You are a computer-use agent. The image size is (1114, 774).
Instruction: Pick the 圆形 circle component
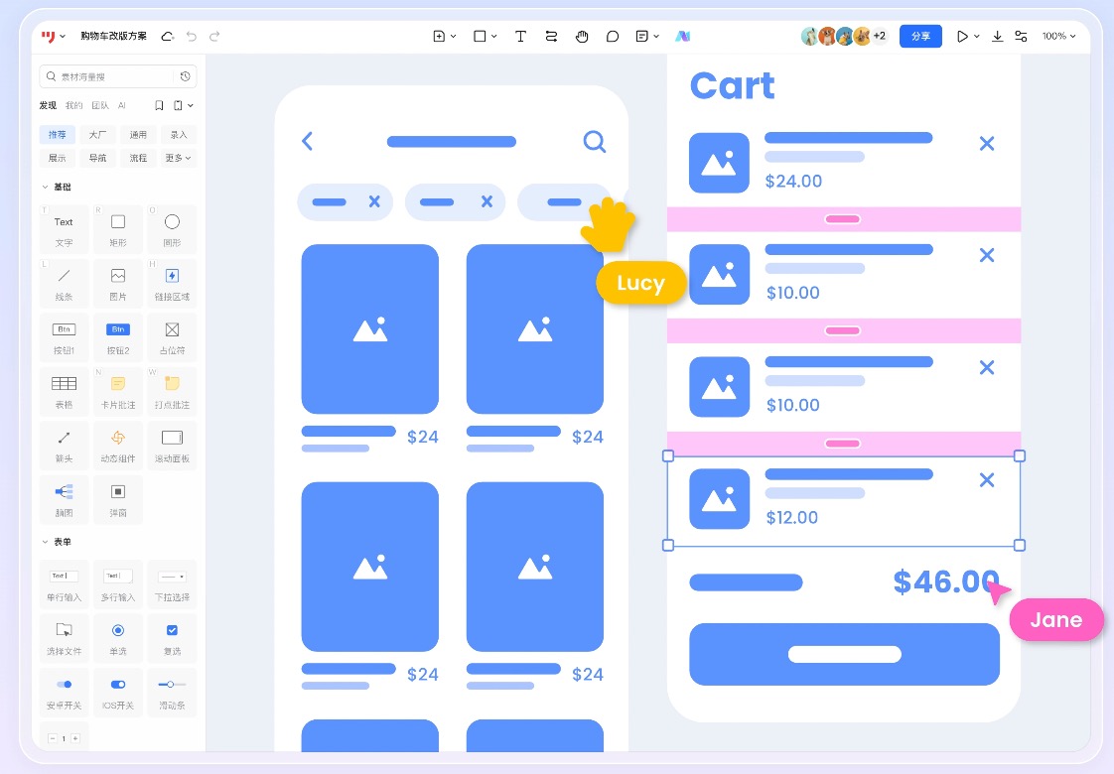172,230
